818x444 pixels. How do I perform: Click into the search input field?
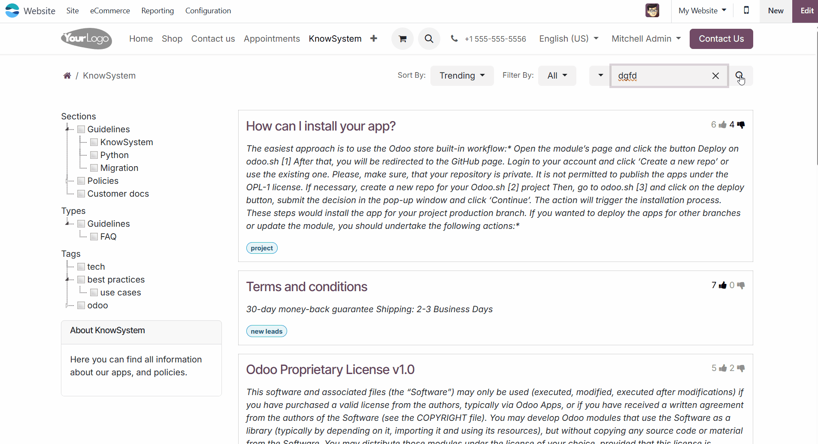[x=661, y=76]
